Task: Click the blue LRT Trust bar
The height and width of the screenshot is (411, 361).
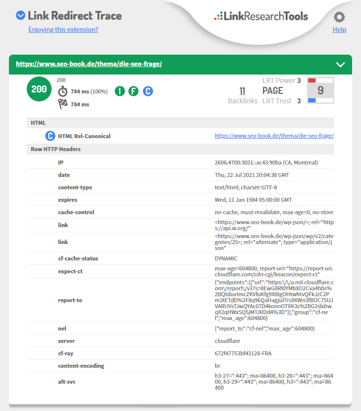Action: click(312, 101)
